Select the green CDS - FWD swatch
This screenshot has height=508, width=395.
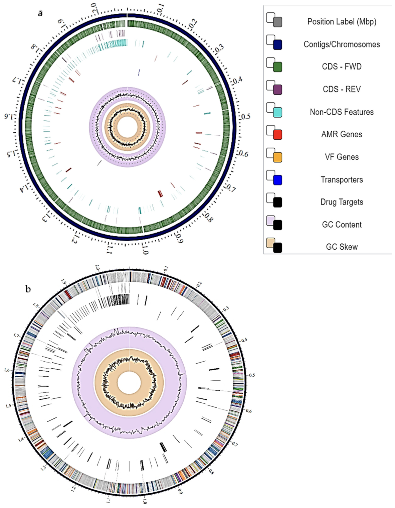tap(277, 67)
